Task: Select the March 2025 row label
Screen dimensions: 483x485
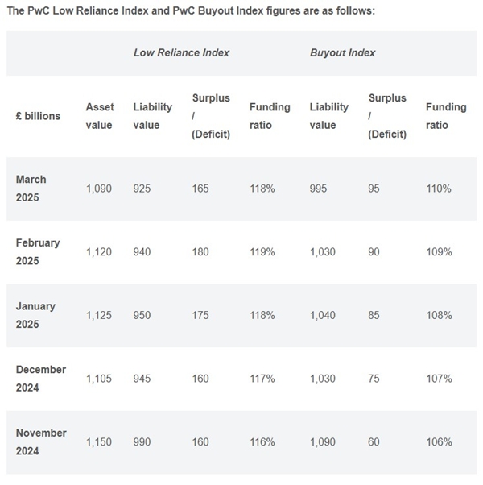Action: pos(31,188)
